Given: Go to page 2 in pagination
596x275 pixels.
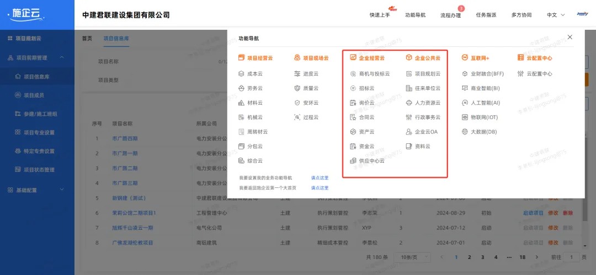Looking at the screenshot, I should 470,257.
